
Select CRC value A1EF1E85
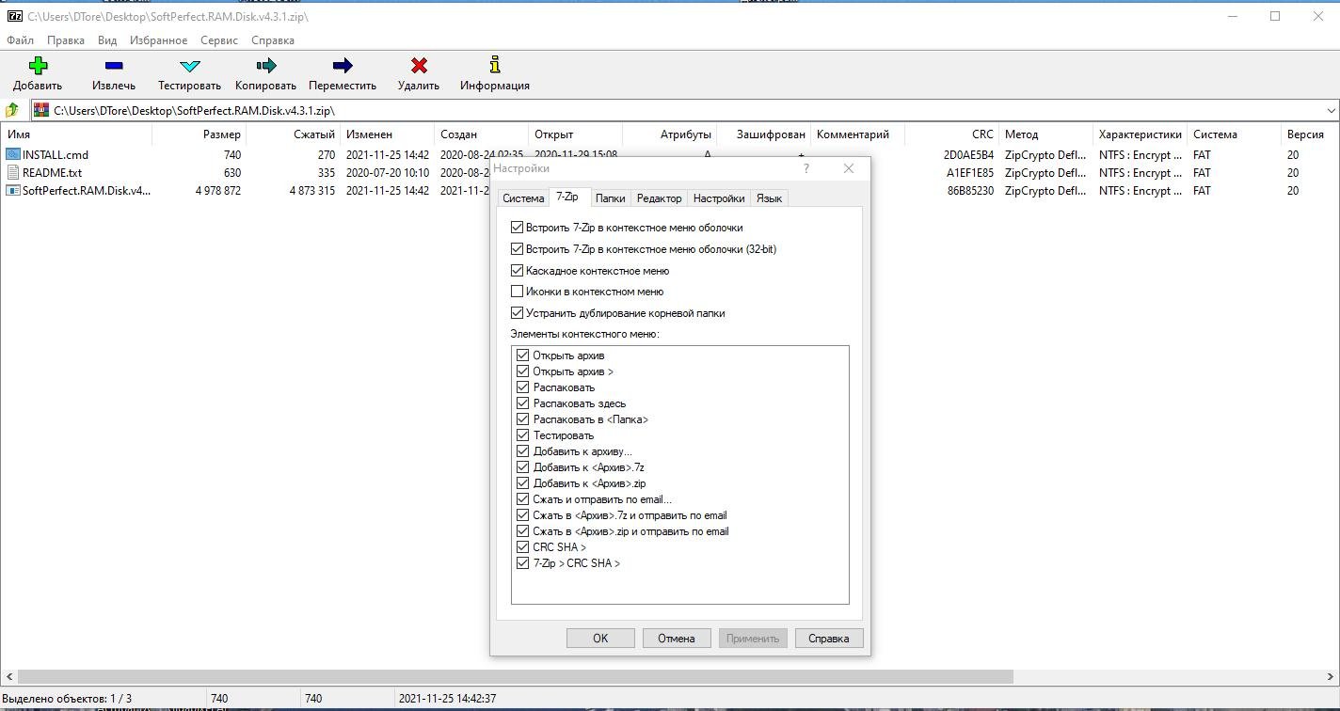[x=970, y=173]
